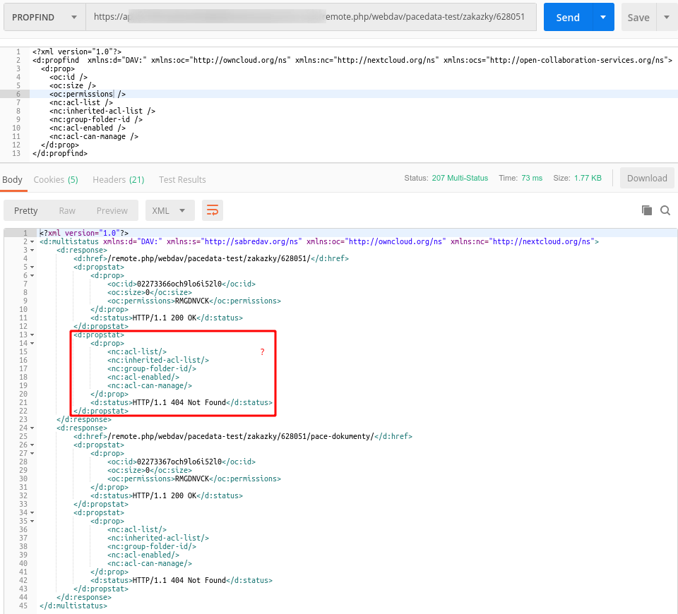Open the response format dropdown showing XML
Screen dimensions: 678x614
tap(169, 210)
